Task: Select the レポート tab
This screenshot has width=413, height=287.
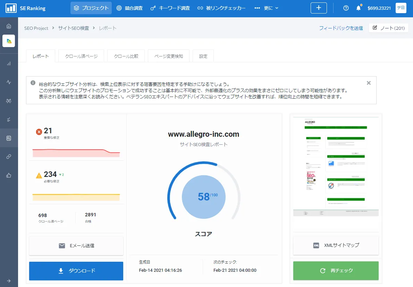Action: (41, 56)
